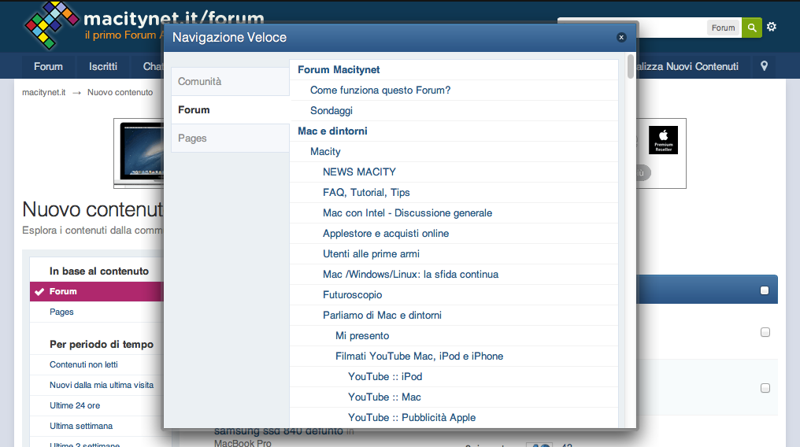Screen dimensions: 800x447
Task: Filter by 'Contenuti non letti'
Action: (83, 364)
